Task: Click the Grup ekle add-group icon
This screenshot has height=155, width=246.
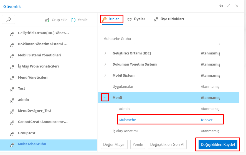Action: click(47, 20)
